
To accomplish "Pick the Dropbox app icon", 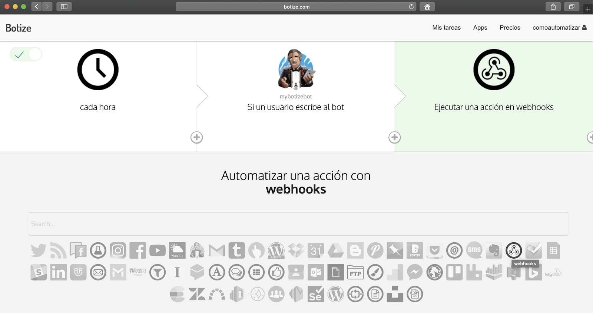I will pos(296,250).
